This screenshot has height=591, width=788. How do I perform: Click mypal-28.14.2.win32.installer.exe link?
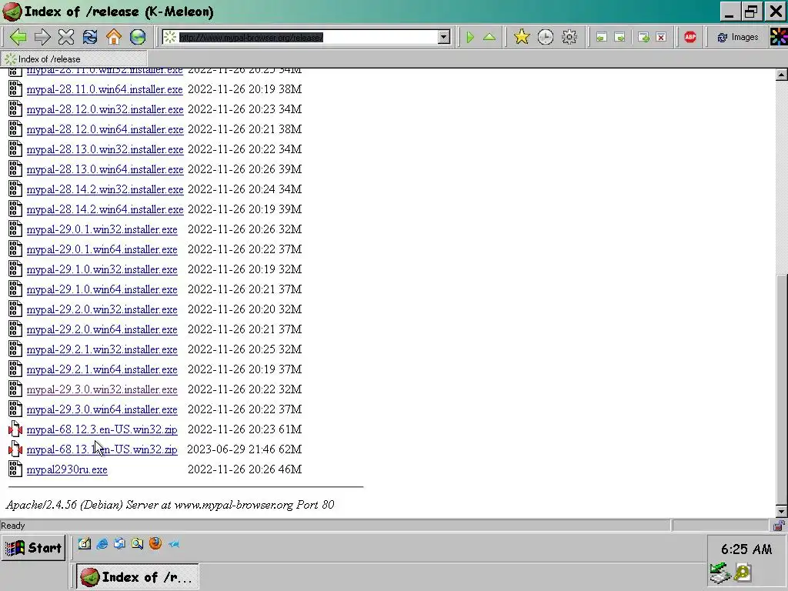[105, 189]
